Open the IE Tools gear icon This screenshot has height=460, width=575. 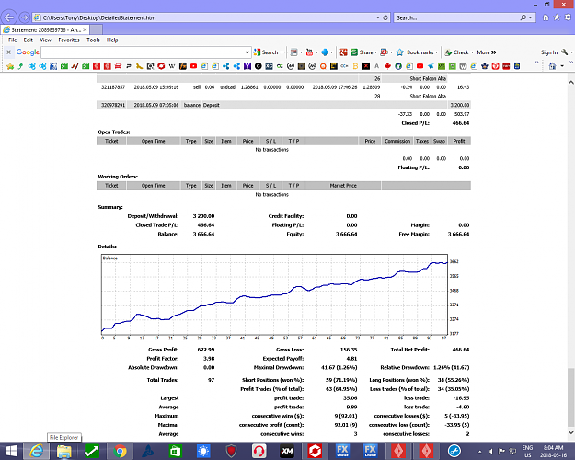568,17
